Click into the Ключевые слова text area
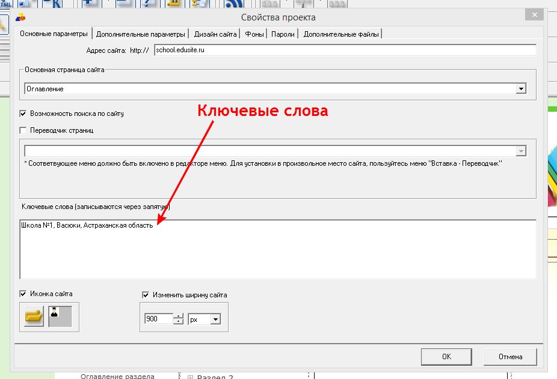The height and width of the screenshot is (379, 557). 277,252
